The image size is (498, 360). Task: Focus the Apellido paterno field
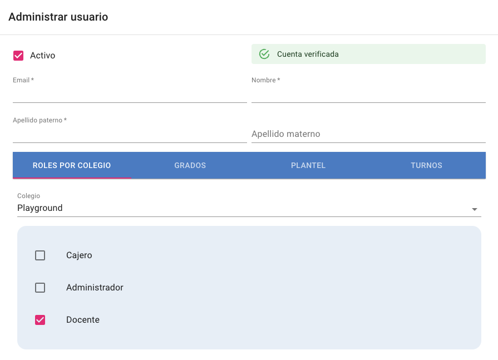(x=130, y=134)
